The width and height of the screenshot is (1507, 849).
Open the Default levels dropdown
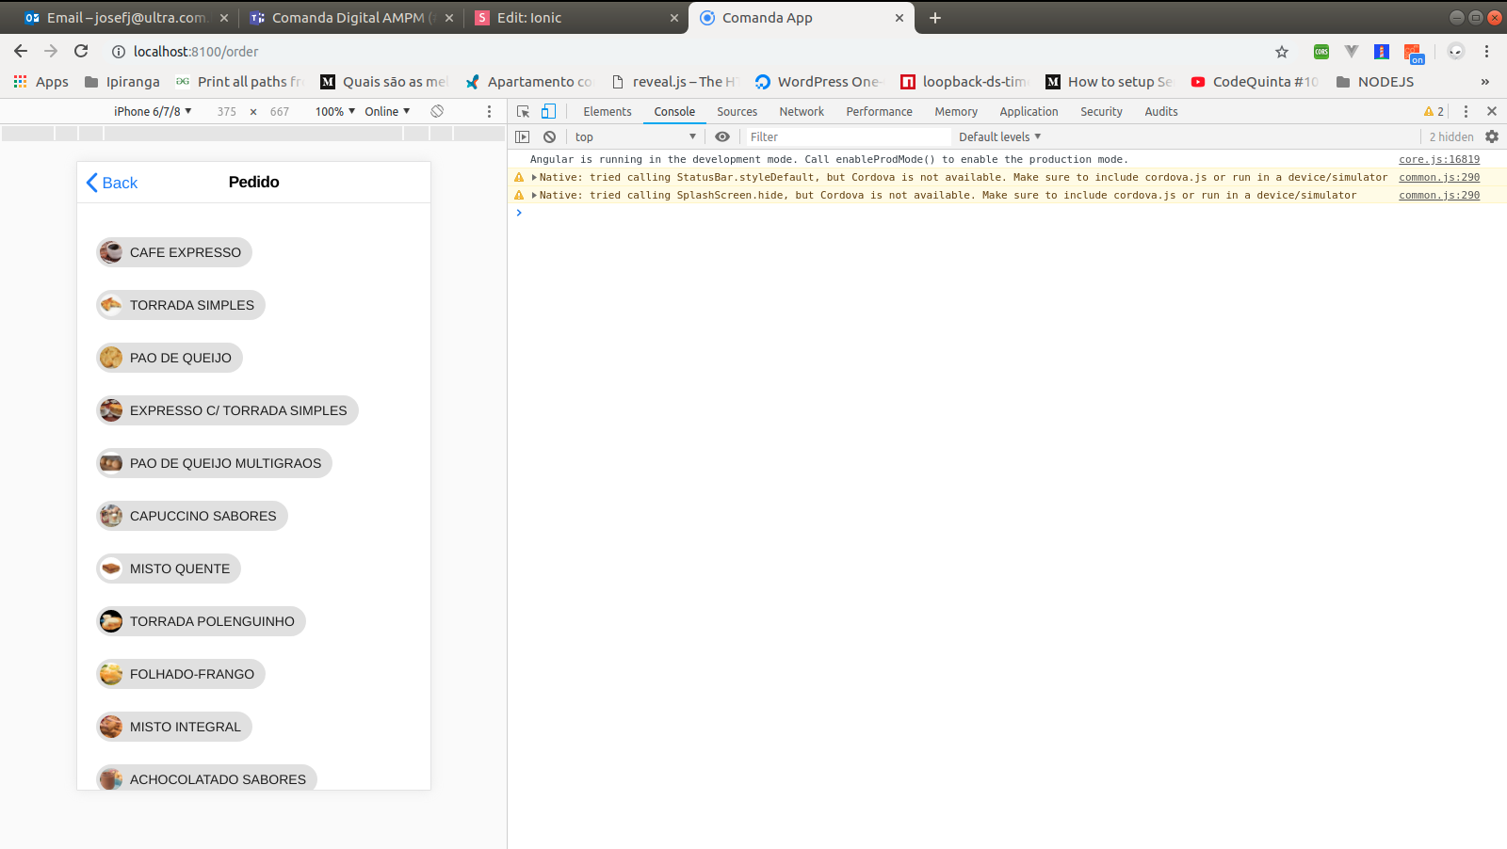[999, 136]
